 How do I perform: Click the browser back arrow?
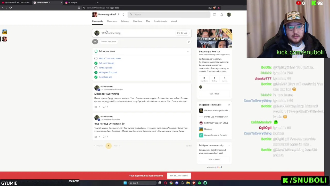point(3,8)
